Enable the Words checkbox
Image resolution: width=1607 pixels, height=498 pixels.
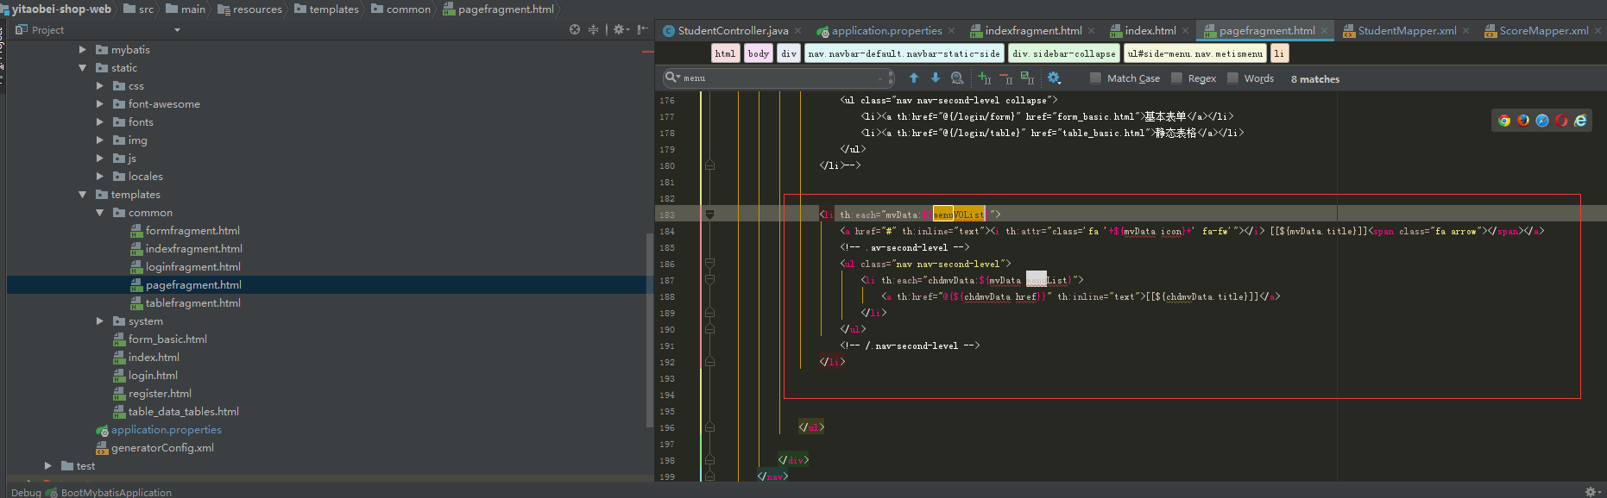tap(1232, 78)
